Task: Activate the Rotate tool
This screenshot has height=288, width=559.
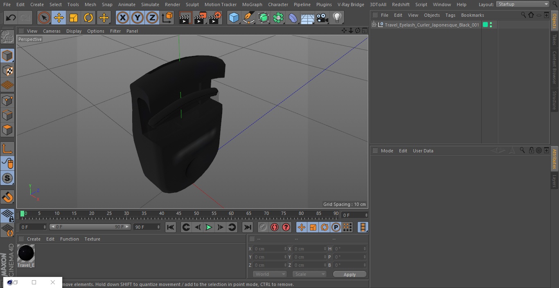Action: click(x=88, y=18)
